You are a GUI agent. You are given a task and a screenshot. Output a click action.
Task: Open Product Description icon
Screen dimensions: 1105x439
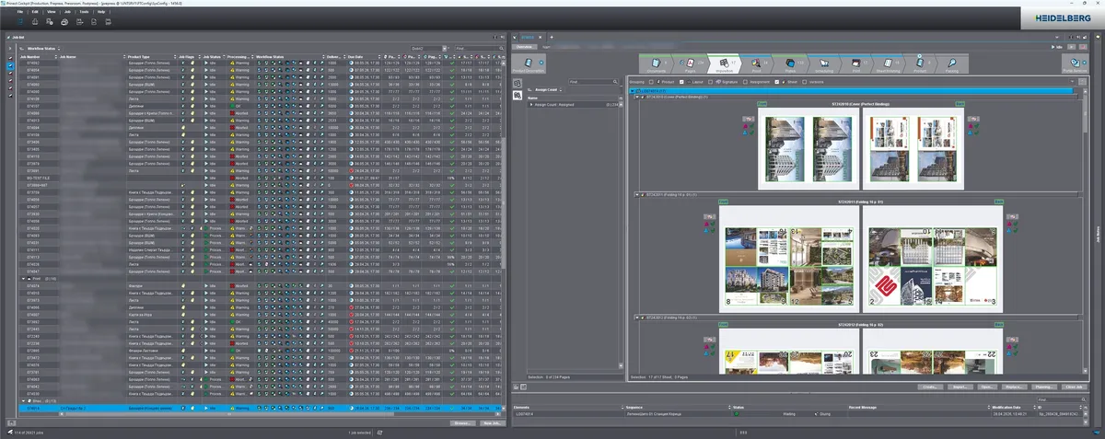529,64
